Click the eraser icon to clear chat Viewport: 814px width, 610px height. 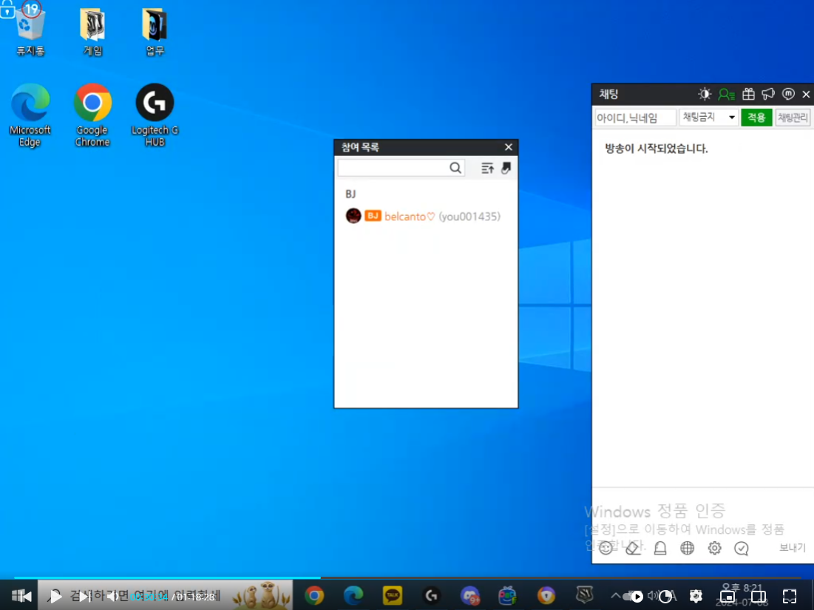[632, 548]
